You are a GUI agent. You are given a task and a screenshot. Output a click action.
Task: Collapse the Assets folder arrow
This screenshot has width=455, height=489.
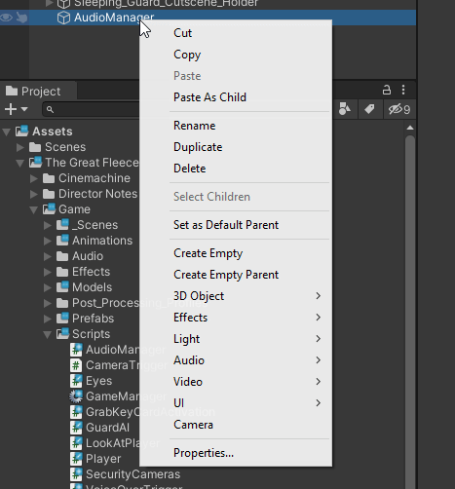pyautogui.click(x=6, y=132)
